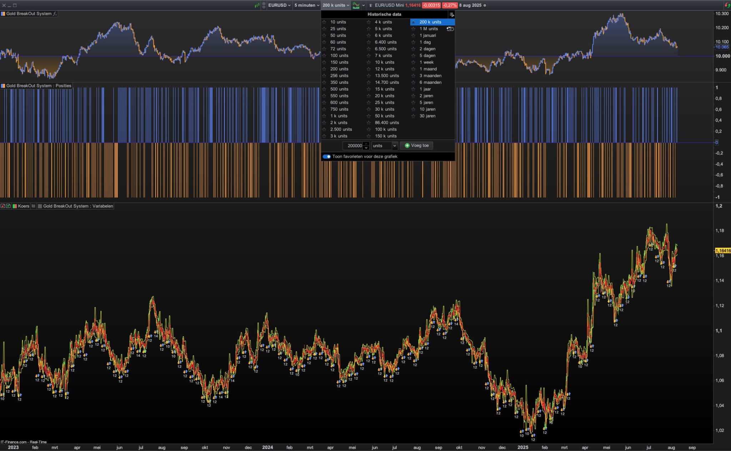Click the EUR/USD Mini info icon
This screenshot has height=451, width=731.
click(x=370, y=5)
